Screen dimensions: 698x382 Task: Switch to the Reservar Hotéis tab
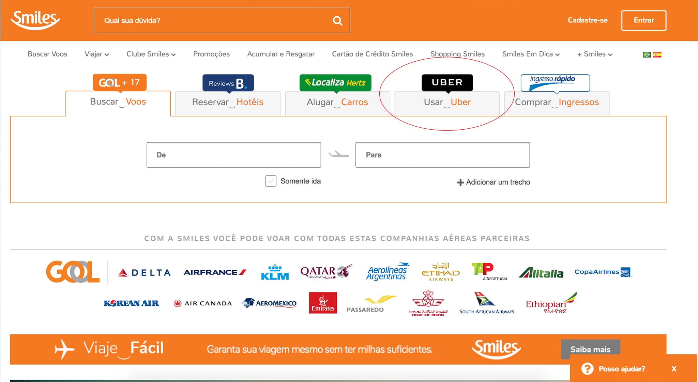(228, 104)
